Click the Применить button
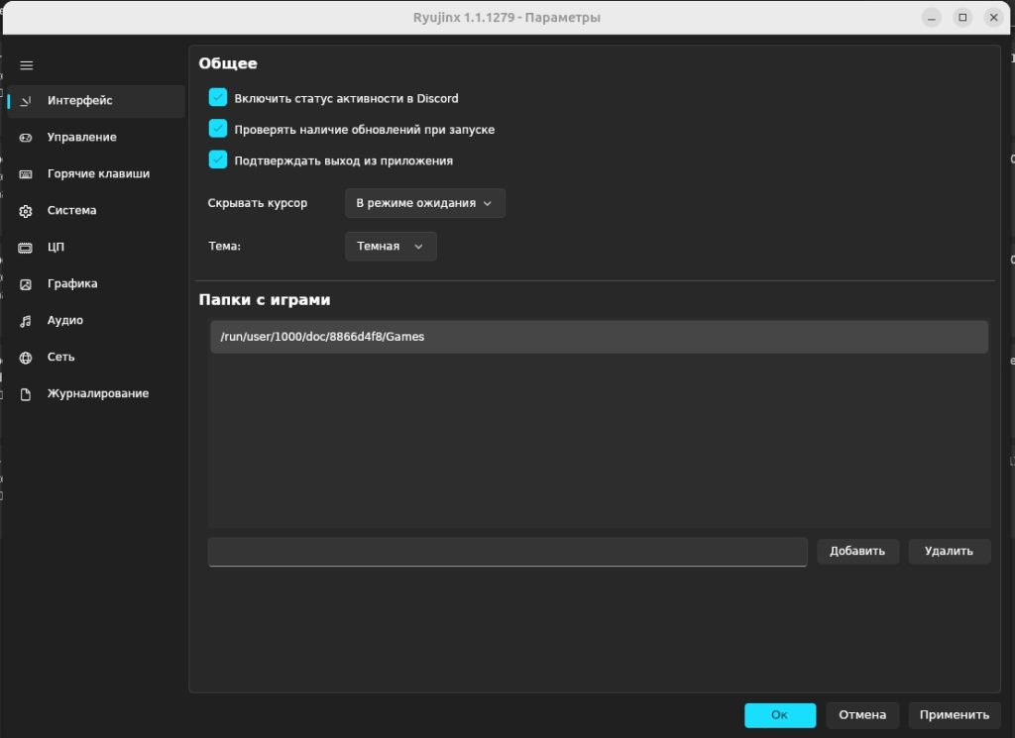 (955, 714)
